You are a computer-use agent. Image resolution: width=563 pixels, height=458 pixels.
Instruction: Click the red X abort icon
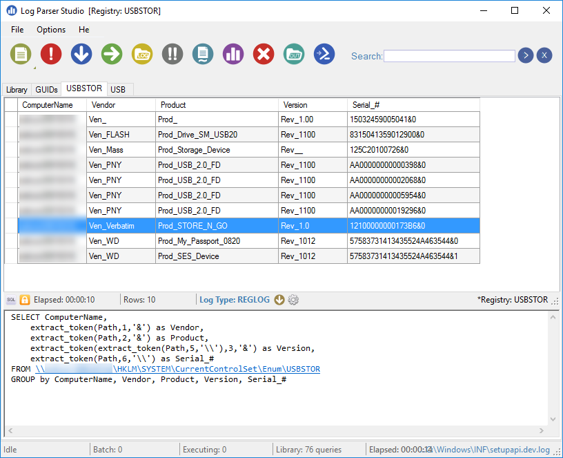tap(264, 55)
